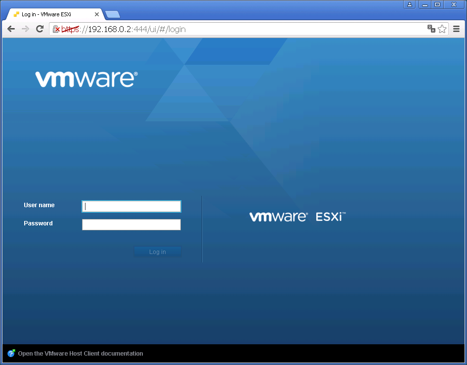
Task: Minimize the browser window
Action: (425, 4)
